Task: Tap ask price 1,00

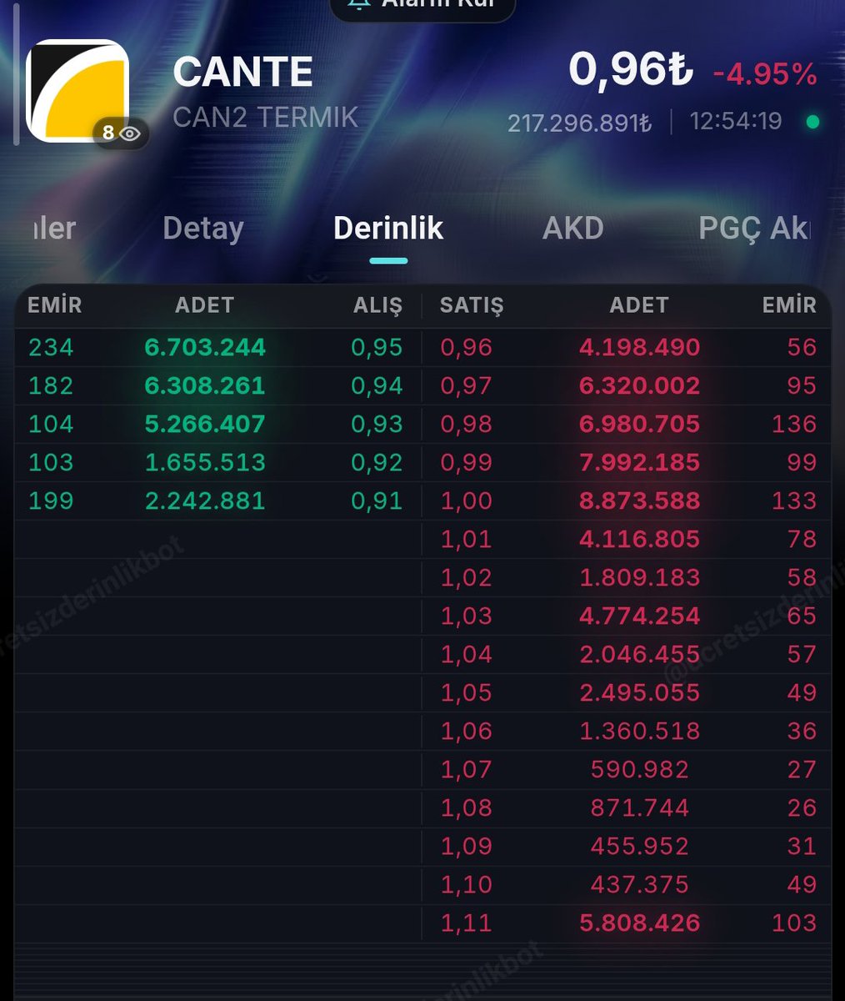Action: click(x=467, y=500)
